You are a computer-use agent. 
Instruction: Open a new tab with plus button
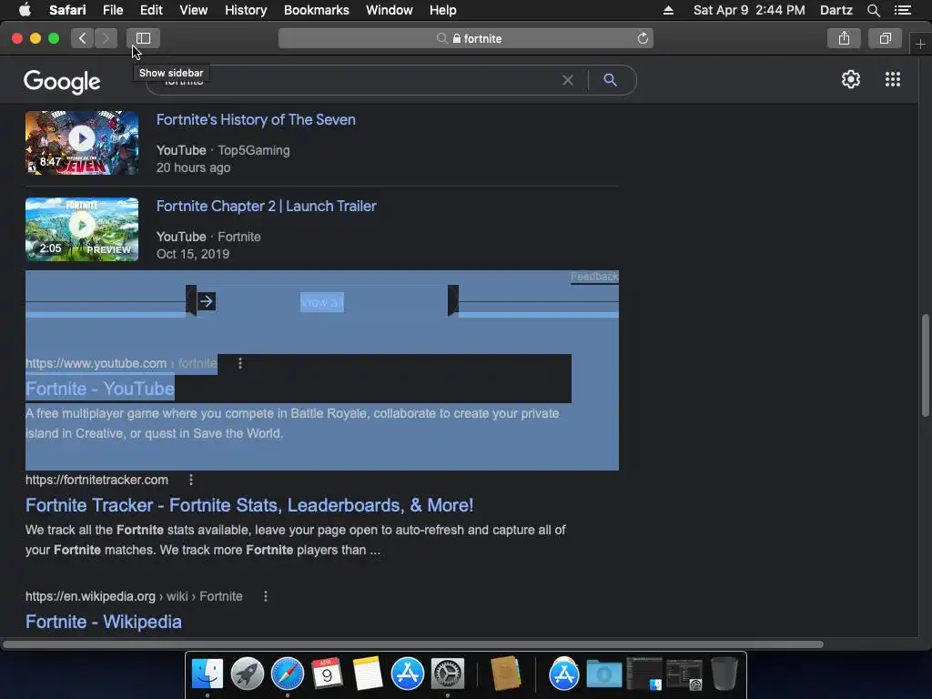coord(920,44)
